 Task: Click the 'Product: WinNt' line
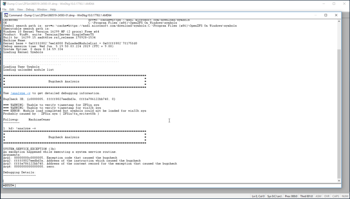(x=49, y=34)
